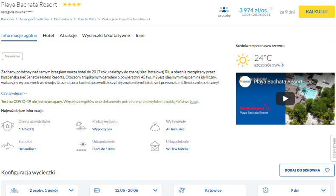
Task: Click the DODAJ DO SCHOWKA button
Action: (x=307, y=170)
